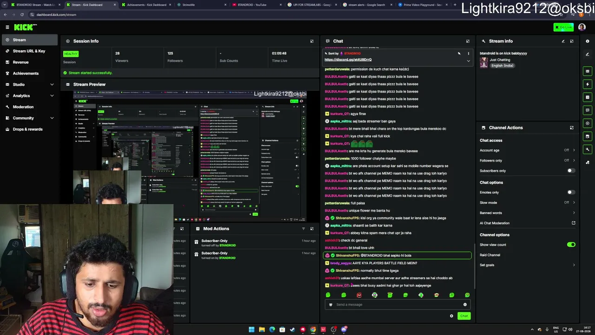Viewport: 595px width, 335px height.
Task: Open Set goals settings
Action: (x=528, y=265)
